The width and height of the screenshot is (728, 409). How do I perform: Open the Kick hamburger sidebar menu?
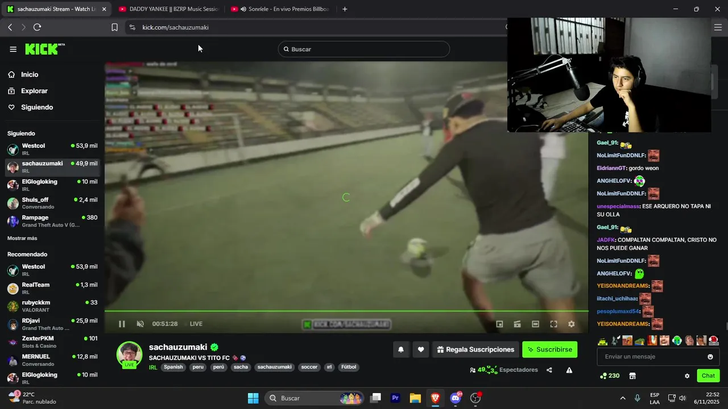click(x=13, y=49)
